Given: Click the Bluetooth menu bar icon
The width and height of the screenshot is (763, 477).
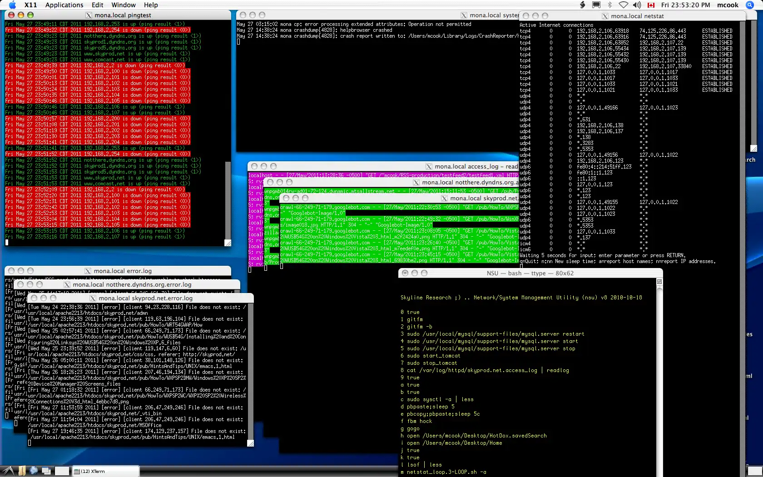Looking at the screenshot, I should point(610,5).
